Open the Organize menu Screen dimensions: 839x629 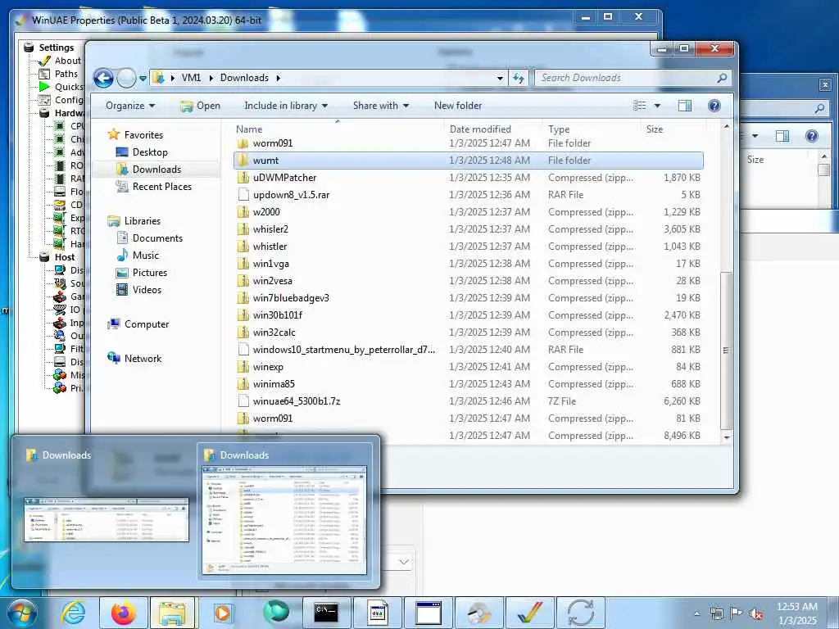pos(130,106)
